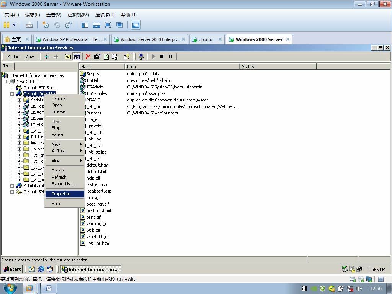Viewport: 392px width, 294px height.
Task: Click the Up one level folder icon
Action: point(68,57)
